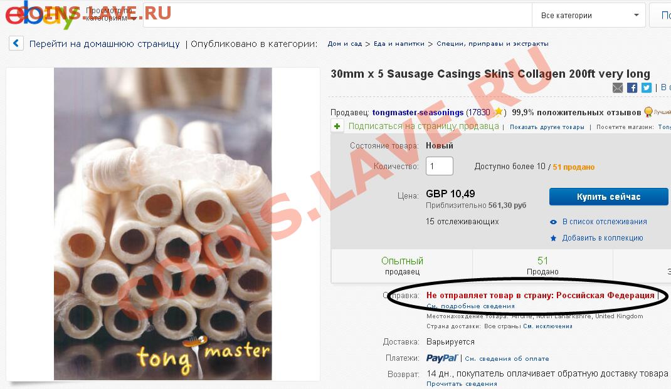Click the main search input field
Screen dimensions: 671x389
[337, 16]
